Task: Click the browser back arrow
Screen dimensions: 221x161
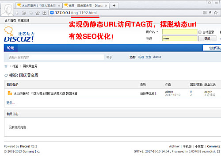Action: click(x=17, y=13)
